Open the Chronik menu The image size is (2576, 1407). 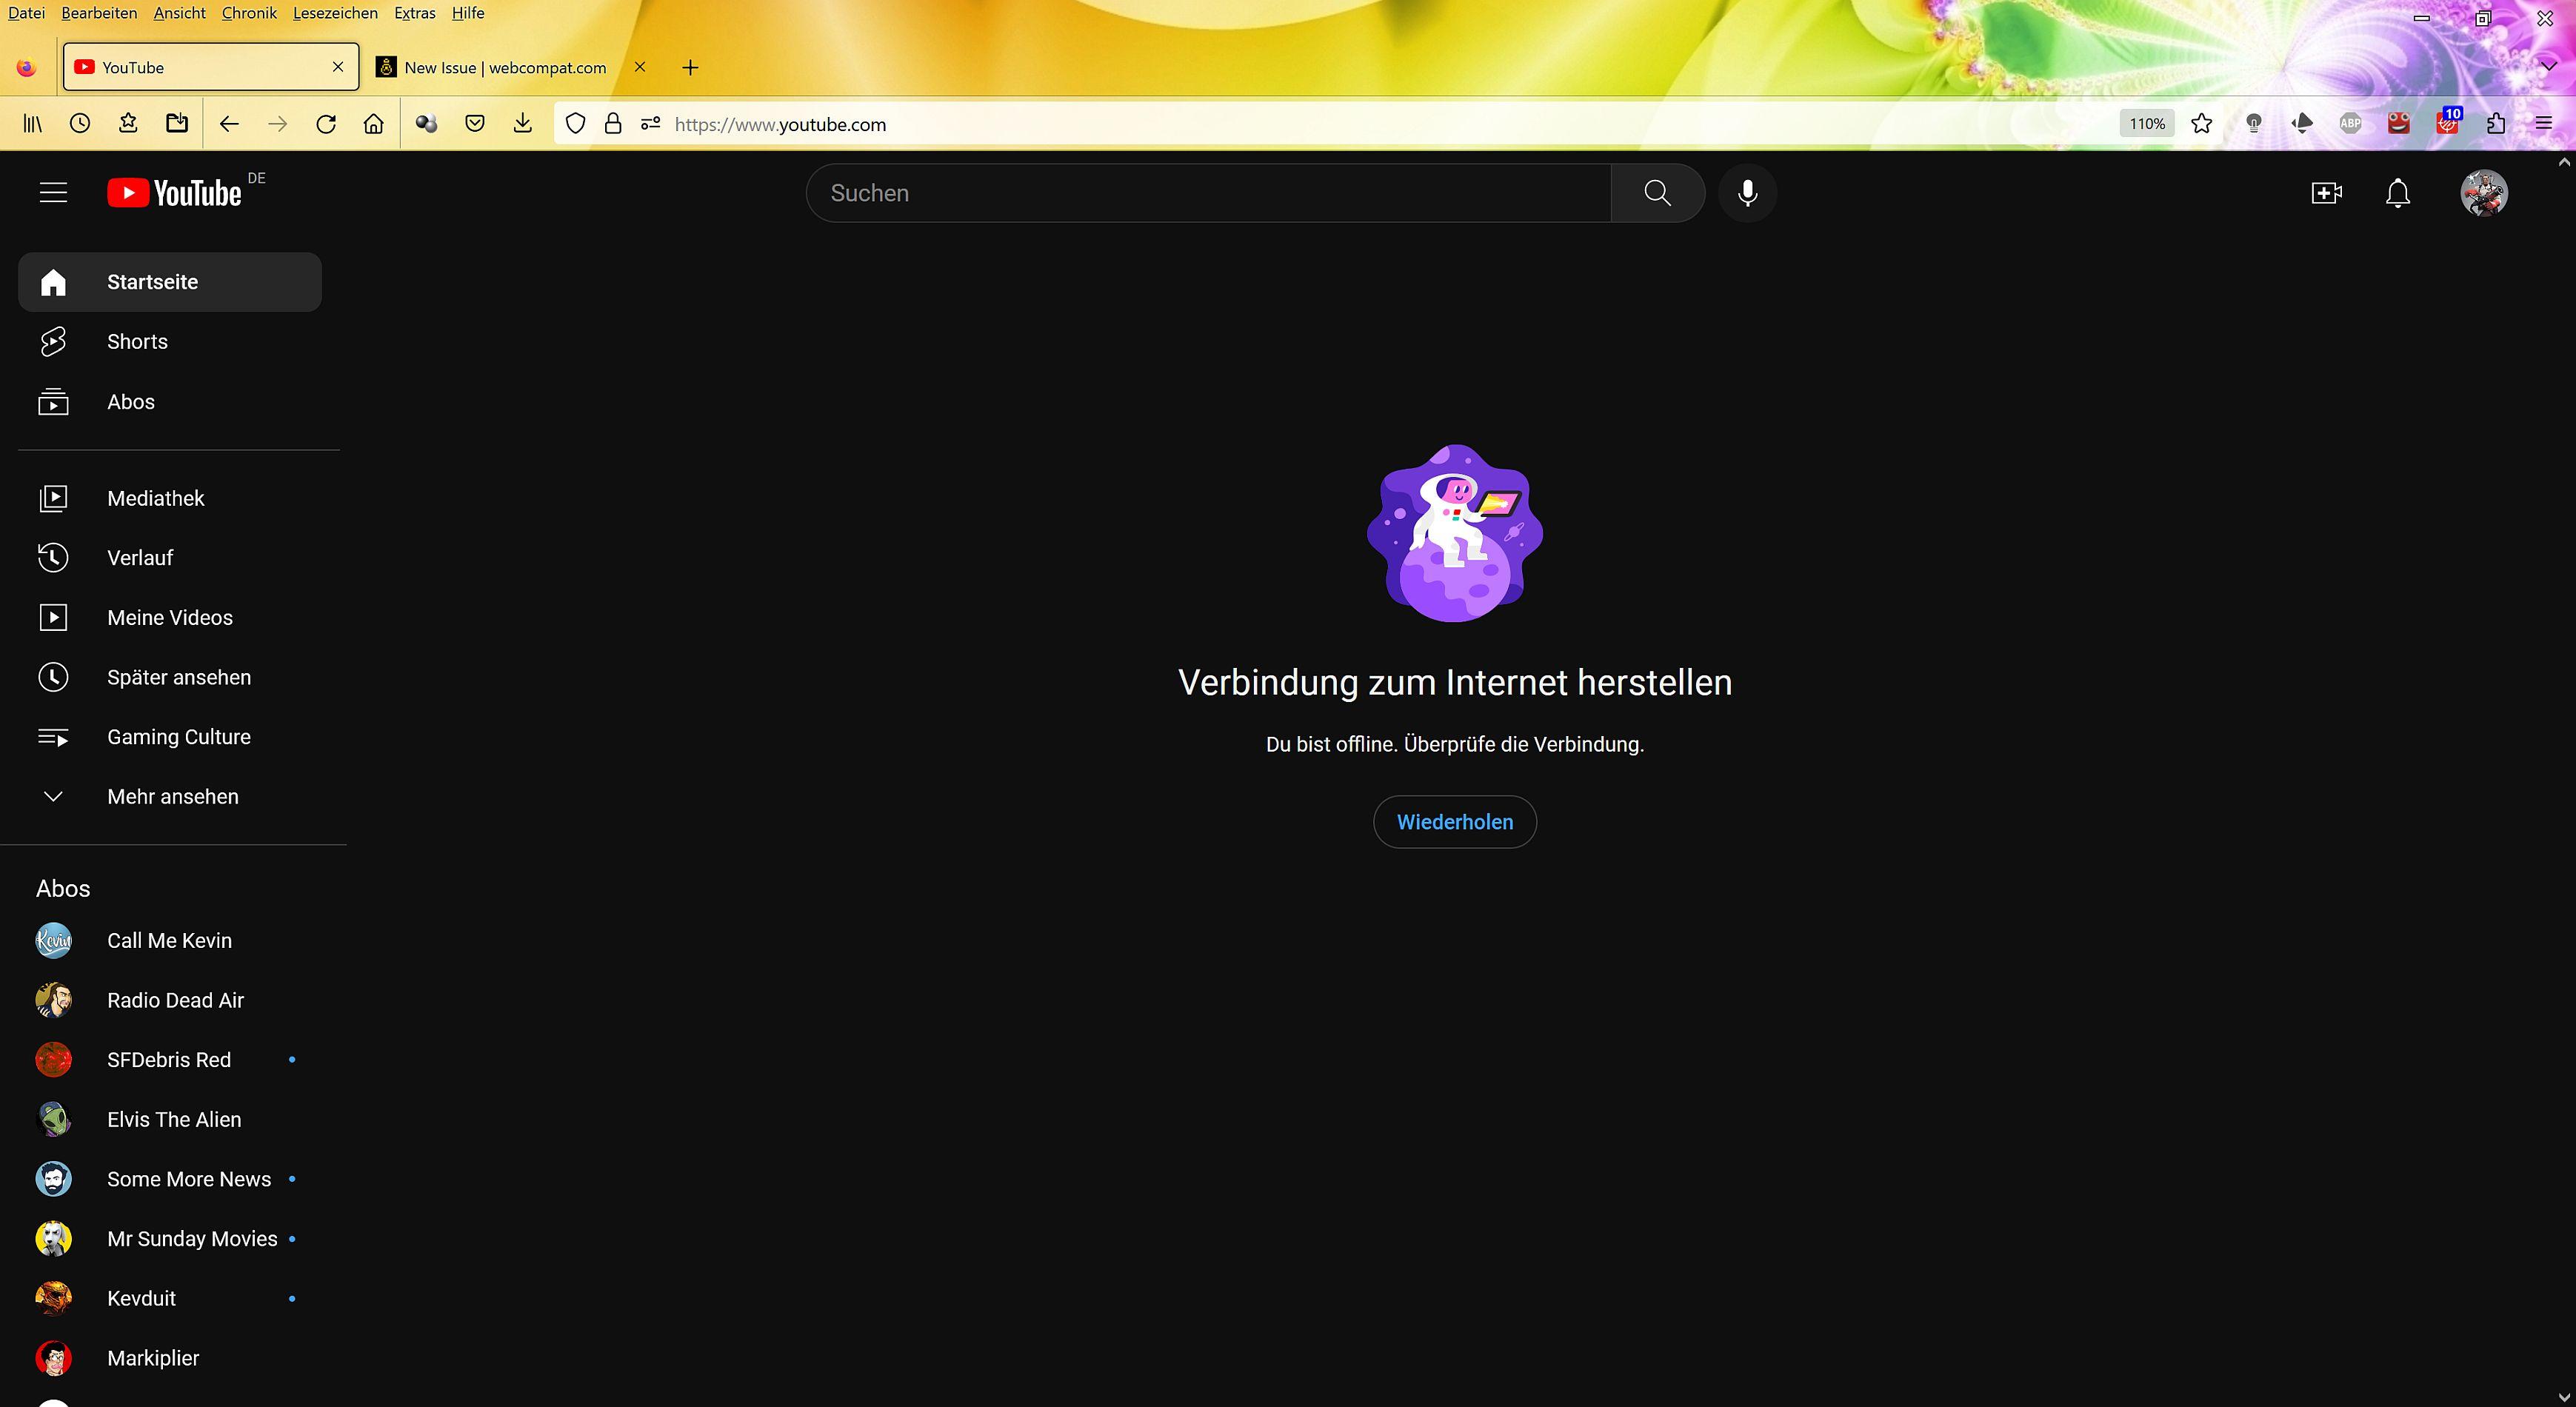point(248,13)
